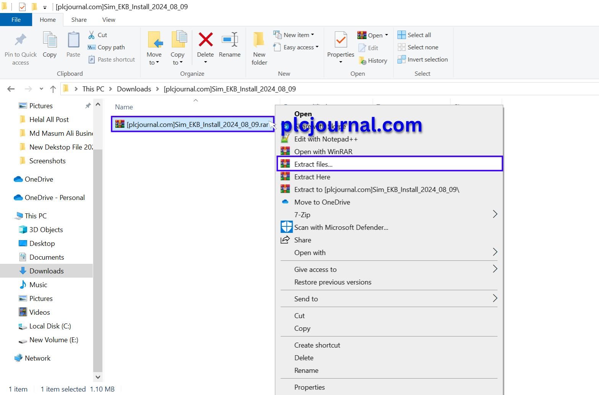Open the Move to dropdown
The width and height of the screenshot is (599, 395).
click(x=154, y=59)
